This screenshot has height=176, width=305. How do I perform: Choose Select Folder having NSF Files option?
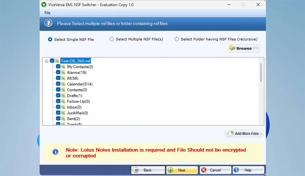click(177, 39)
